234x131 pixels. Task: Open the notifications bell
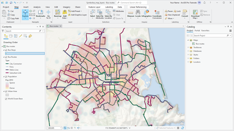[x=204, y=3]
